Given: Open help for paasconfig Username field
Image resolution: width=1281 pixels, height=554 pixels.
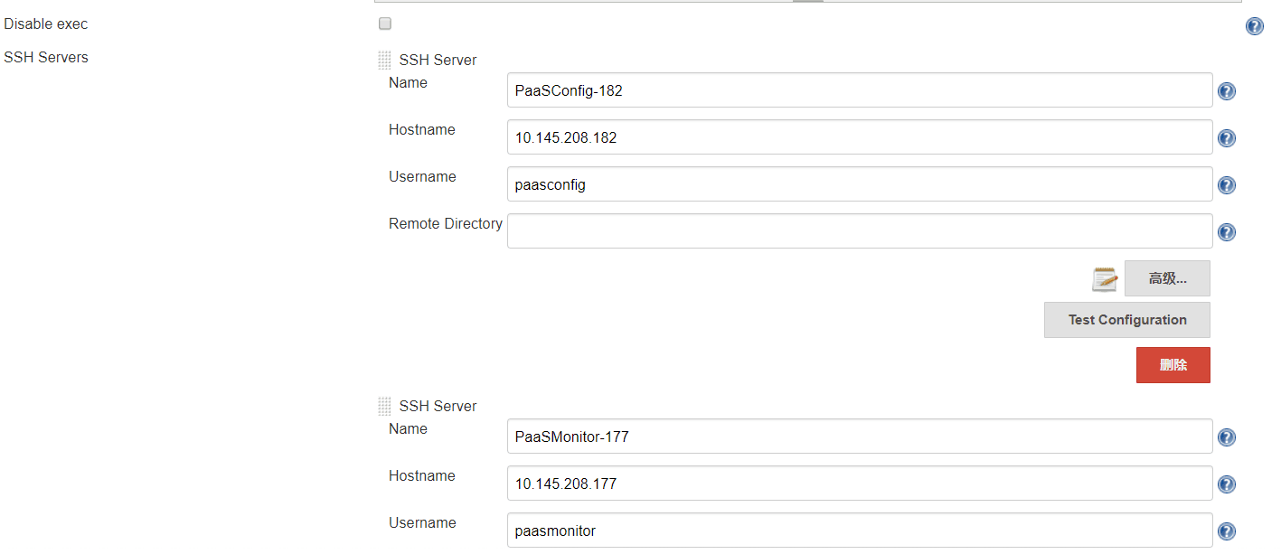Looking at the screenshot, I should pyautogui.click(x=1227, y=185).
